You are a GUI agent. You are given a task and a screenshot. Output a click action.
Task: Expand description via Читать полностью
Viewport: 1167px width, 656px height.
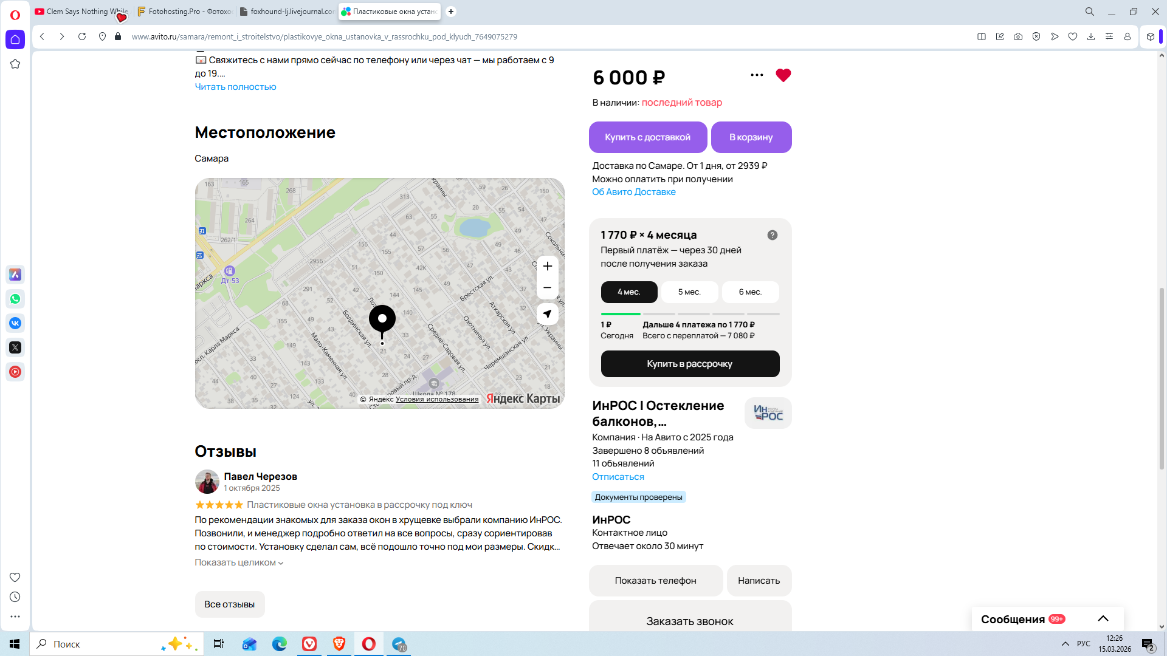(235, 87)
